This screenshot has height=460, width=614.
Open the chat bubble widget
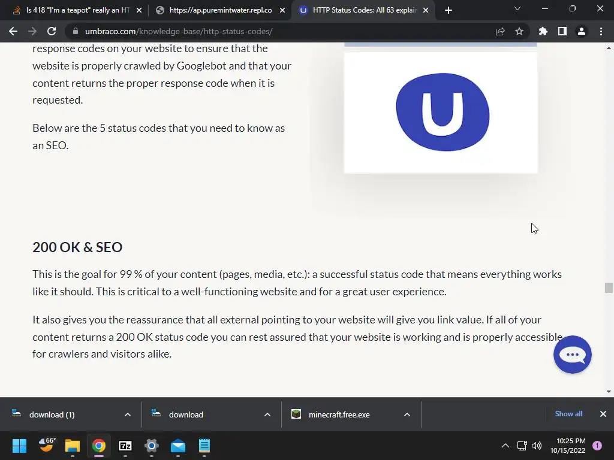pyautogui.click(x=572, y=355)
